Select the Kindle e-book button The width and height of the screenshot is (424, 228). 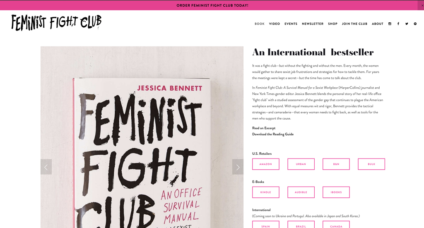[266, 192]
